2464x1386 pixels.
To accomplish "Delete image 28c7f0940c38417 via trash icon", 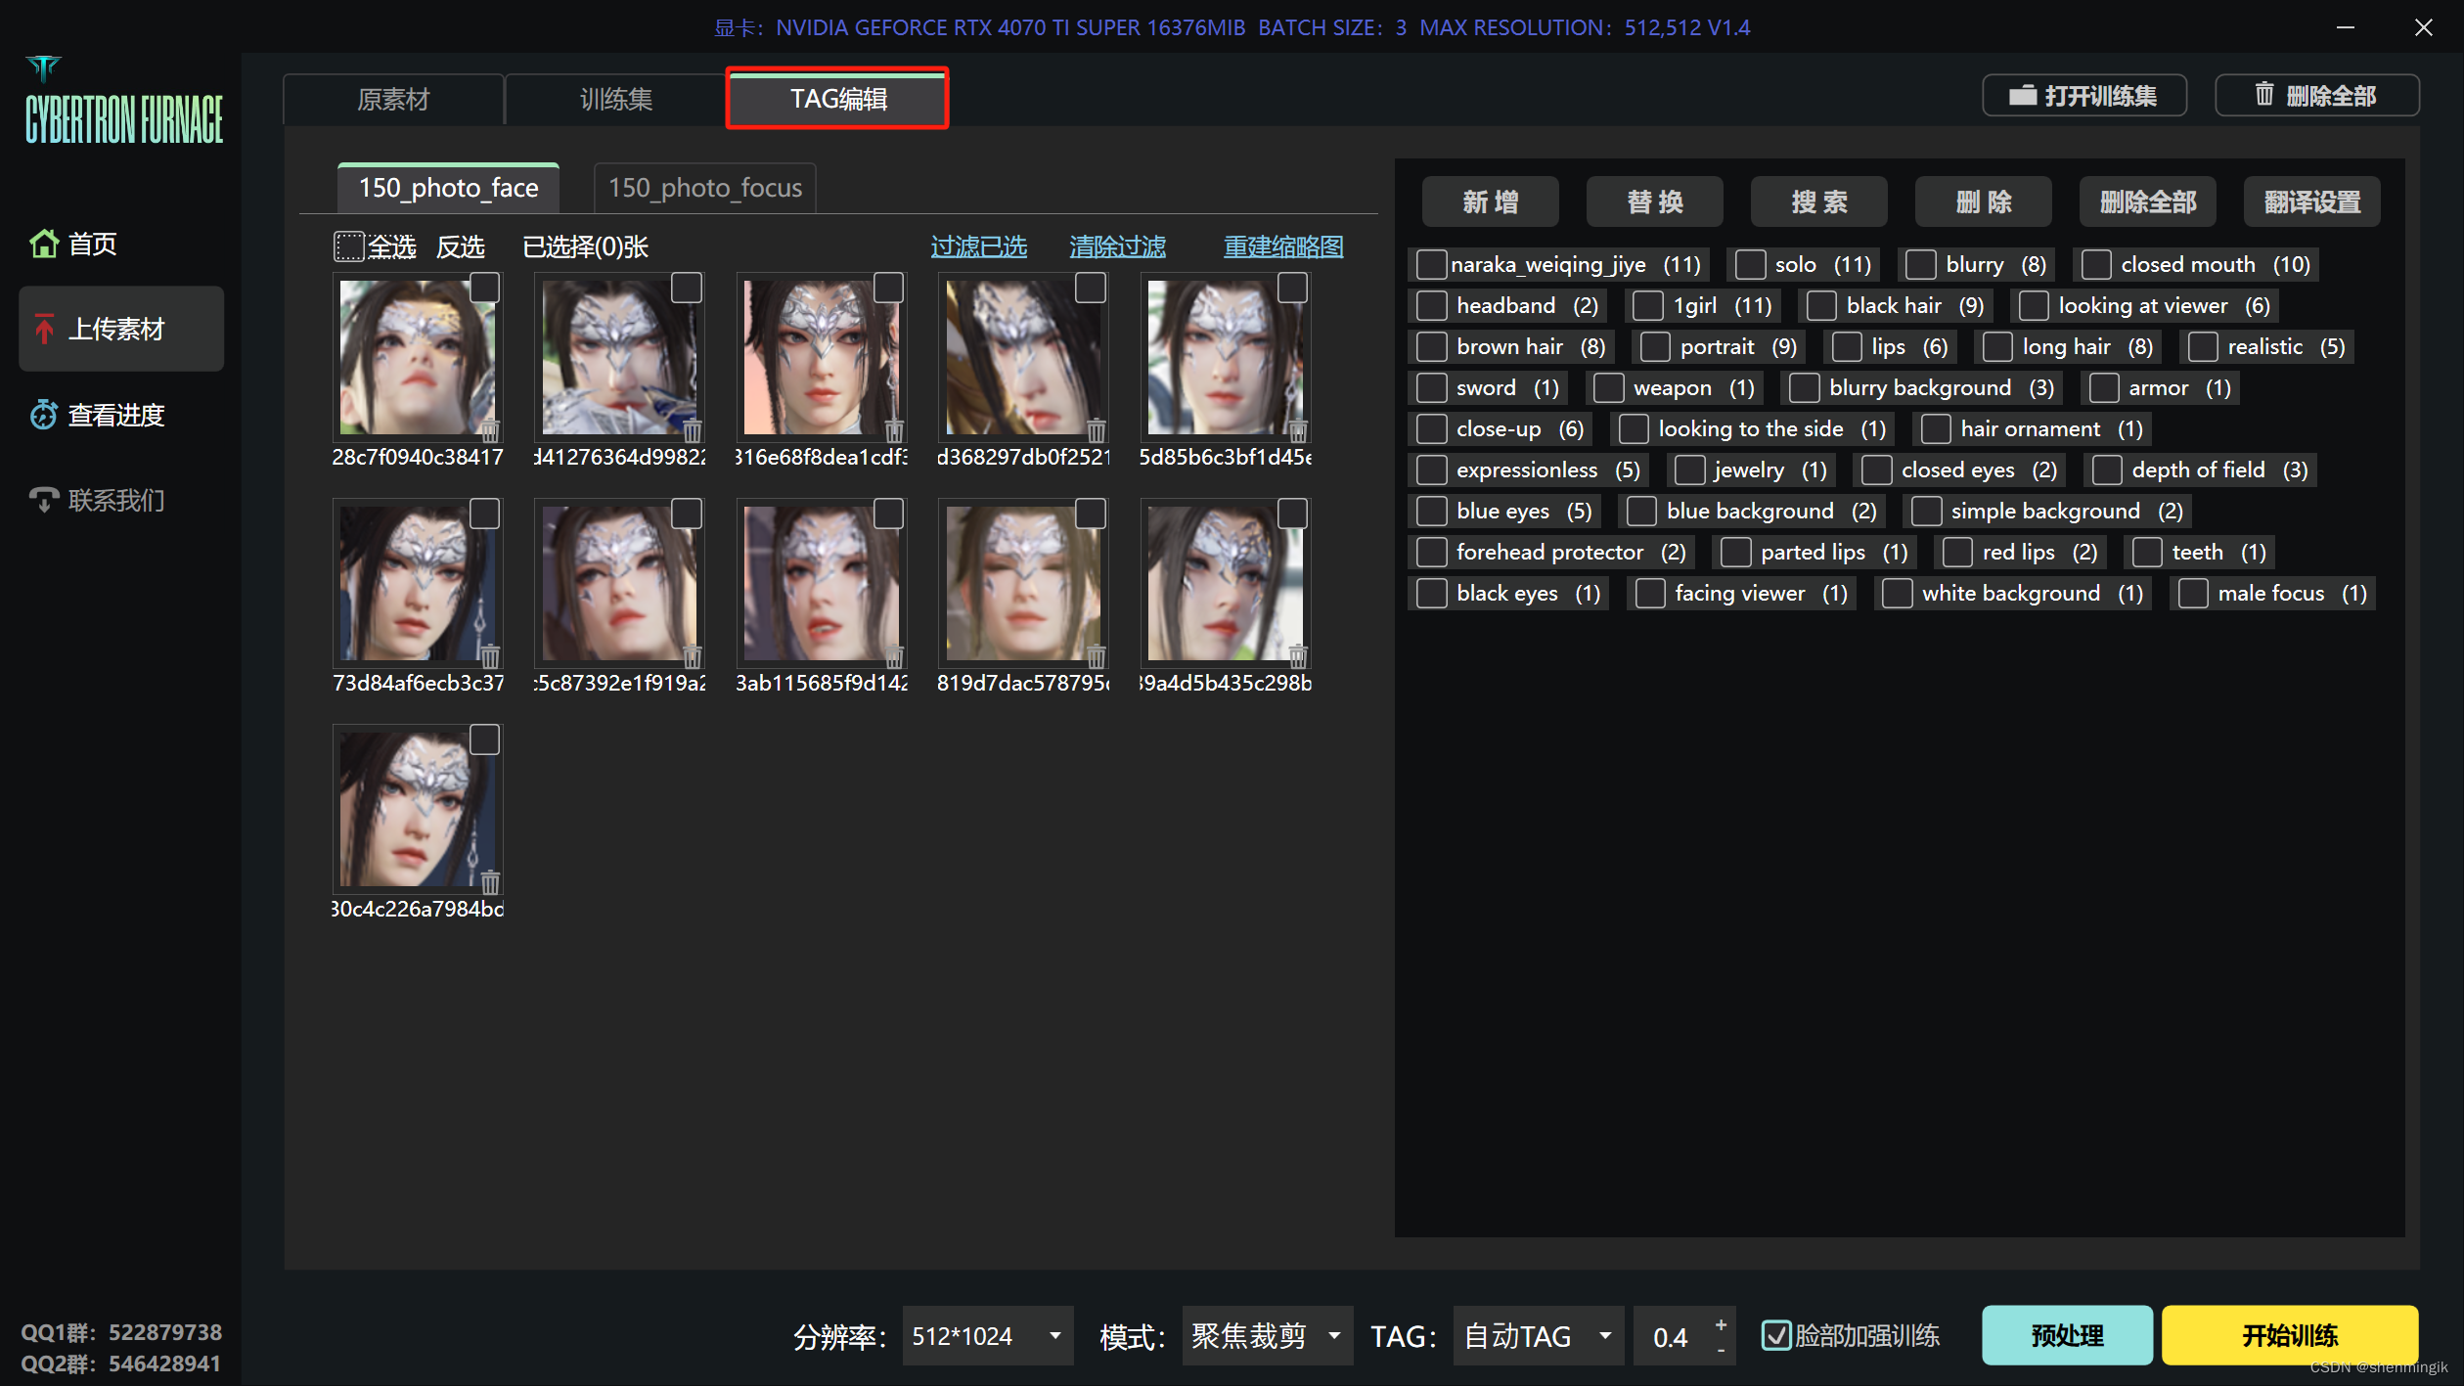I will point(490,430).
